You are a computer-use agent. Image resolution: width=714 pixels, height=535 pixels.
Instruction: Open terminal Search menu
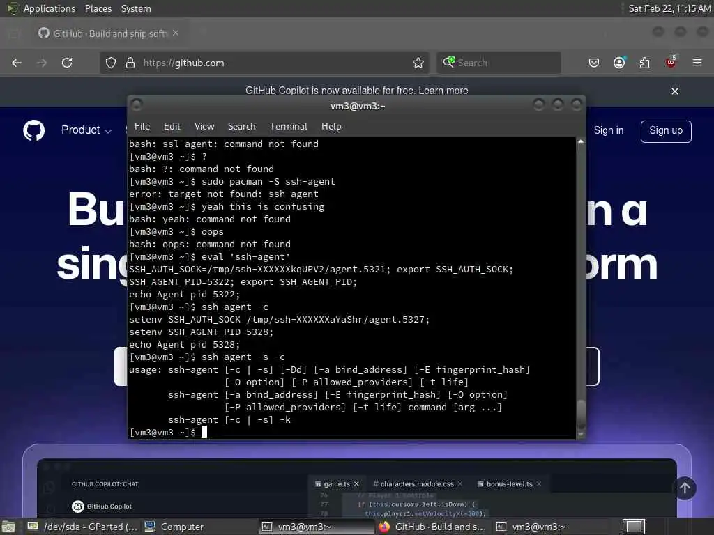coord(241,127)
